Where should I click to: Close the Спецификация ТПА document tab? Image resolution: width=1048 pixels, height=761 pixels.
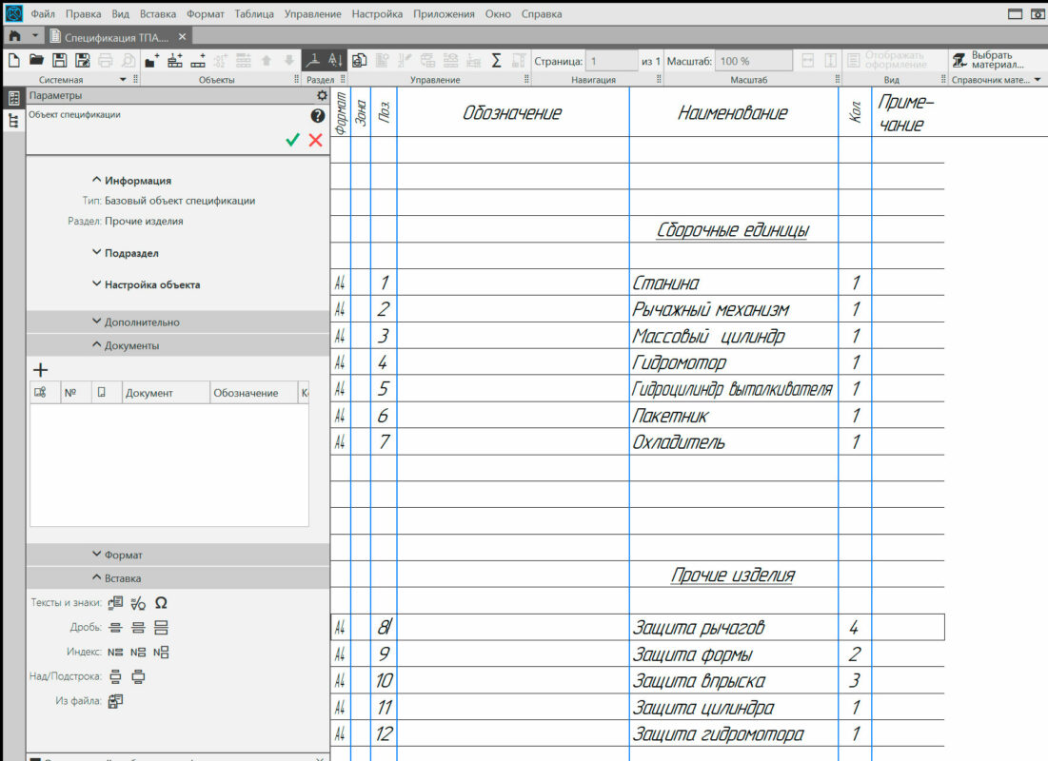183,36
